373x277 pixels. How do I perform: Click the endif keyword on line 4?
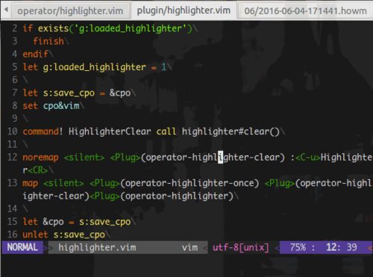(35, 54)
